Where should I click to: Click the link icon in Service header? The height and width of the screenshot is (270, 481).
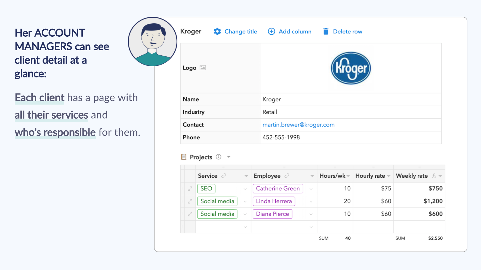[x=224, y=176]
